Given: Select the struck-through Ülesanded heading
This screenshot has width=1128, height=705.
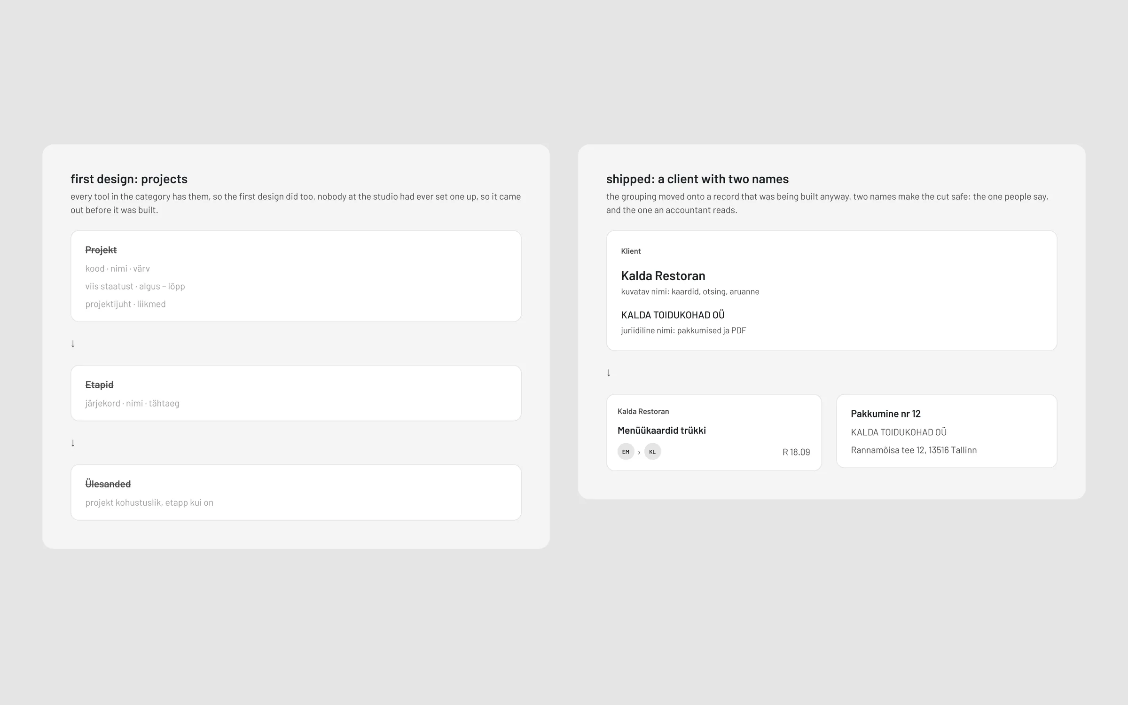Looking at the screenshot, I should pyautogui.click(x=108, y=484).
